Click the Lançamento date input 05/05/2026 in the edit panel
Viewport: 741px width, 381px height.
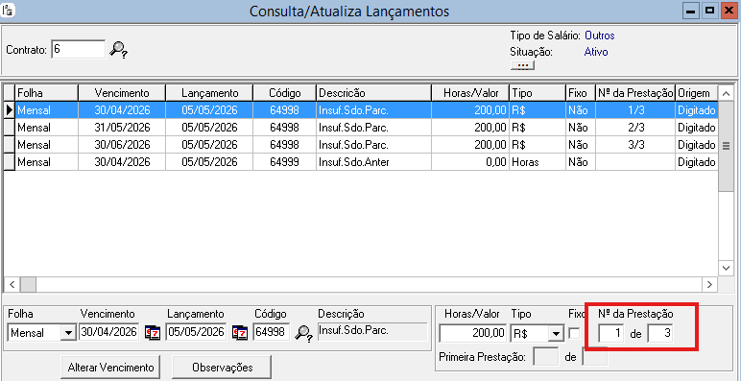pos(197,332)
